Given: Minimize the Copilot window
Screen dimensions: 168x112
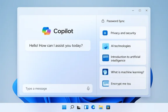Looking at the screenshot, I should (133, 10).
